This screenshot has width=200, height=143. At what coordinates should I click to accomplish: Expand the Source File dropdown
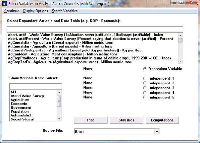click(x=157, y=132)
